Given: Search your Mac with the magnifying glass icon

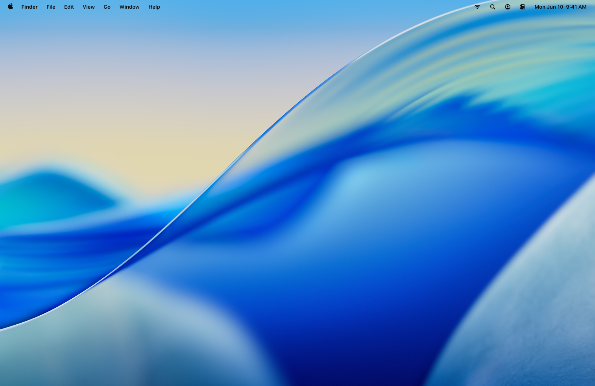Looking at the screenshot, I should coord(492,7).
